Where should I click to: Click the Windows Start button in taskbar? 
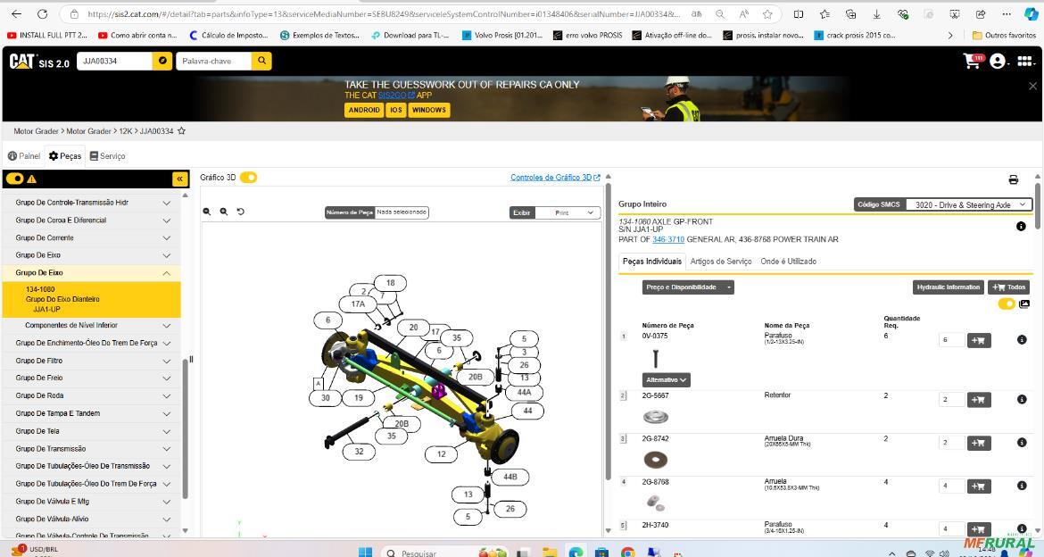tap(365, 553)
